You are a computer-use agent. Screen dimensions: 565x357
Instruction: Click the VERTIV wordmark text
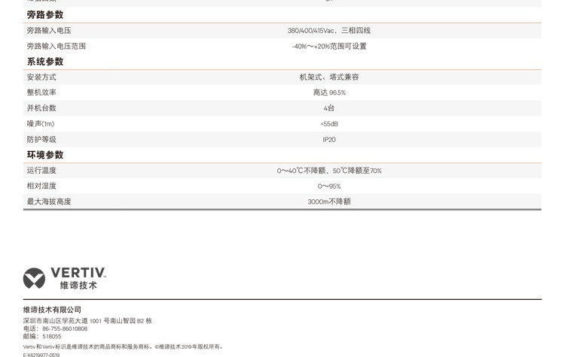78,273
